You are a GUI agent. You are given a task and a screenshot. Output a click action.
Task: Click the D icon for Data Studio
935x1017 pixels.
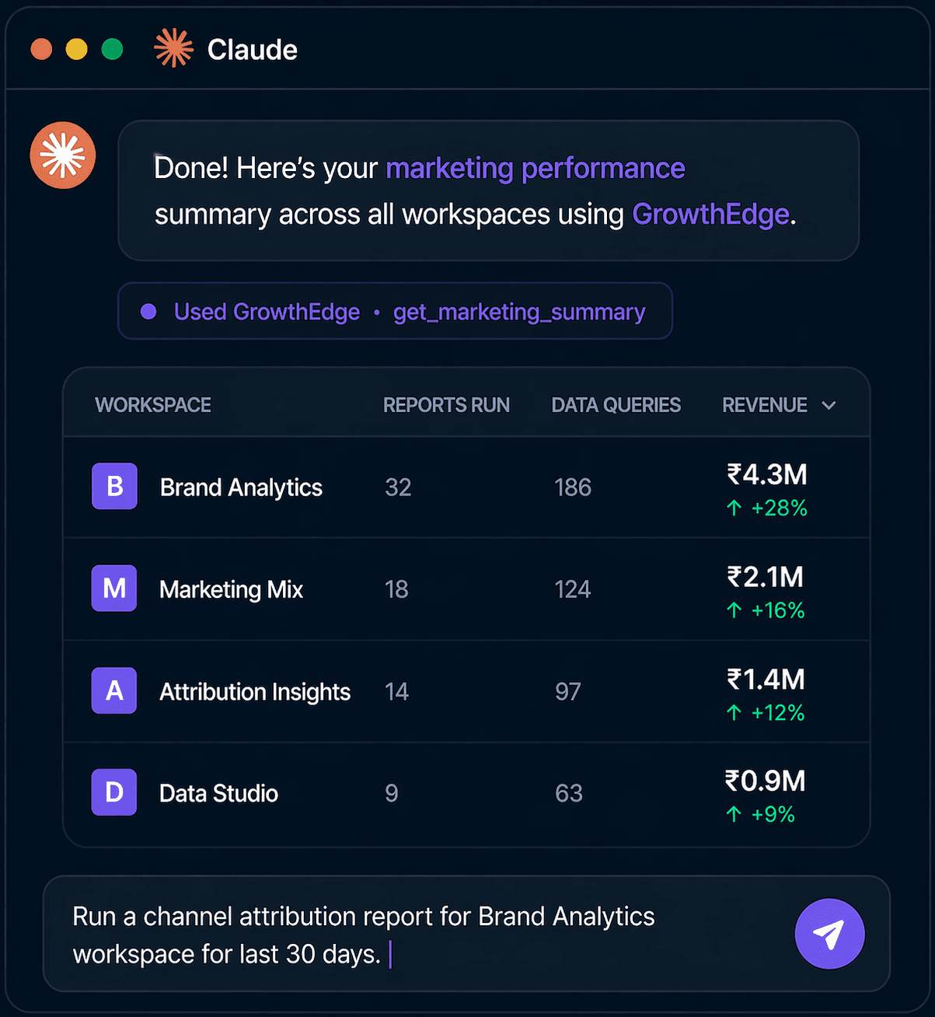click(x=114, y=792)
